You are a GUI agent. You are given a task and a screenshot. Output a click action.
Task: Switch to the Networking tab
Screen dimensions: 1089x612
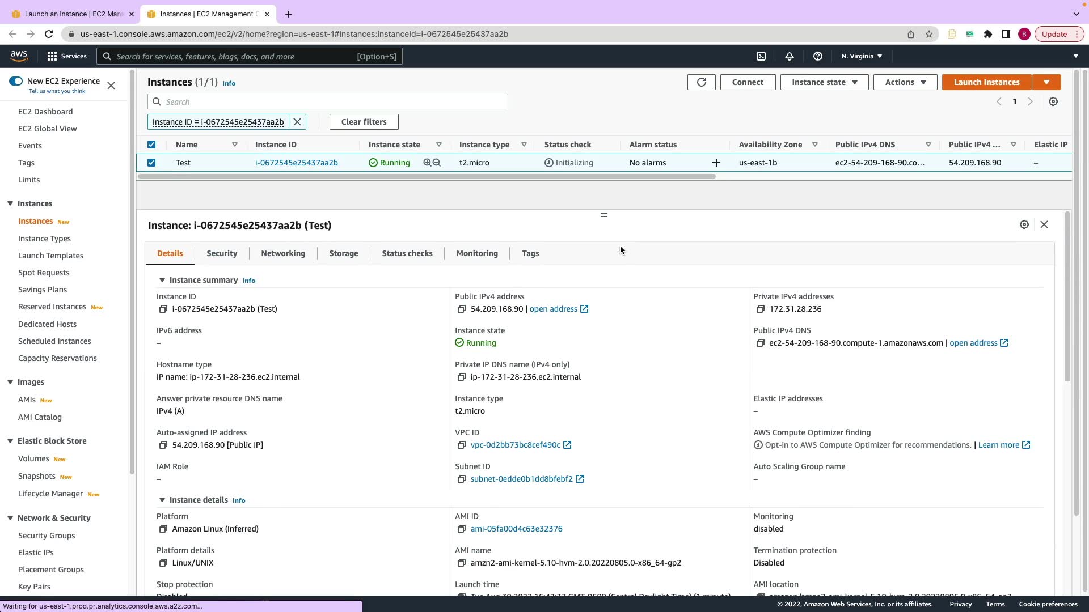pyautogui.click(x=283, y=253)
